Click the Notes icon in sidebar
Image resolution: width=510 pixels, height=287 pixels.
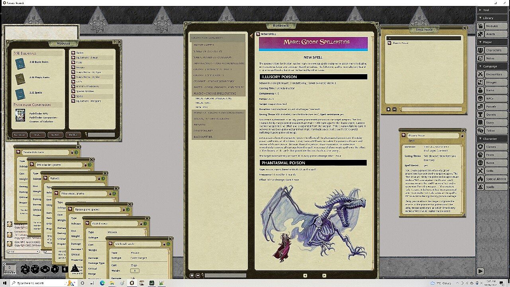481,58
